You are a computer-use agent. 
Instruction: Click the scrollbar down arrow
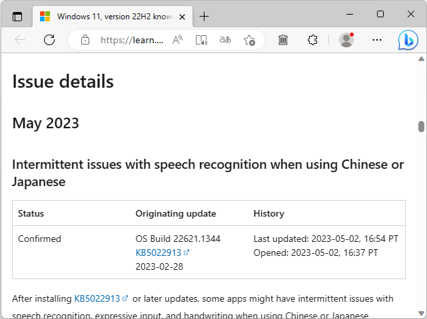coord(421,313)
